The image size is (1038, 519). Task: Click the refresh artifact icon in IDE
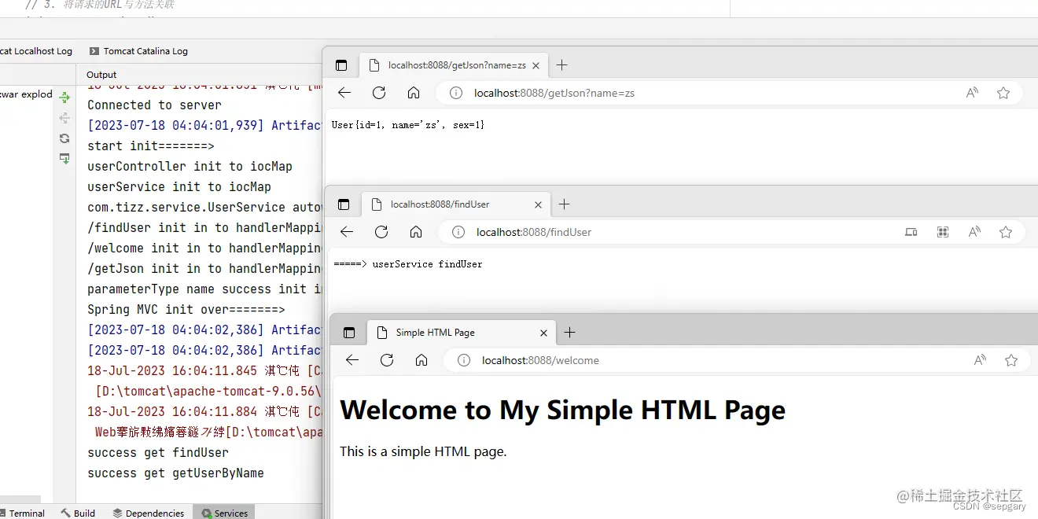64,138
